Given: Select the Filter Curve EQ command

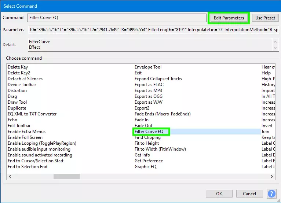Looking at the screenshot, I should click(149, 132).
